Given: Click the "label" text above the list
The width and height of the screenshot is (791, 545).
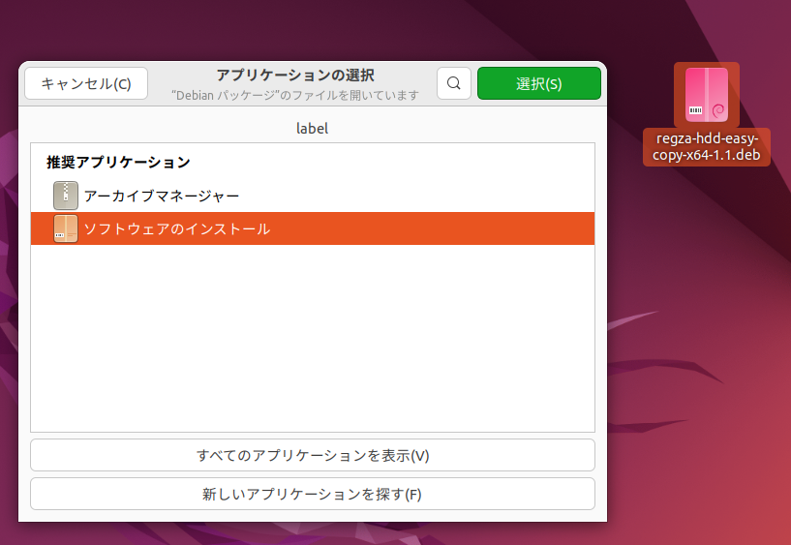Looking at the screenshot, I should tap(312, 128).
